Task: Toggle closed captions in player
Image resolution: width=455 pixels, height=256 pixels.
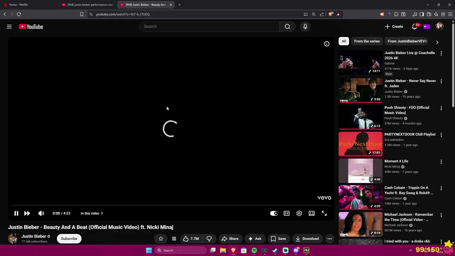Action: point(287,213)
